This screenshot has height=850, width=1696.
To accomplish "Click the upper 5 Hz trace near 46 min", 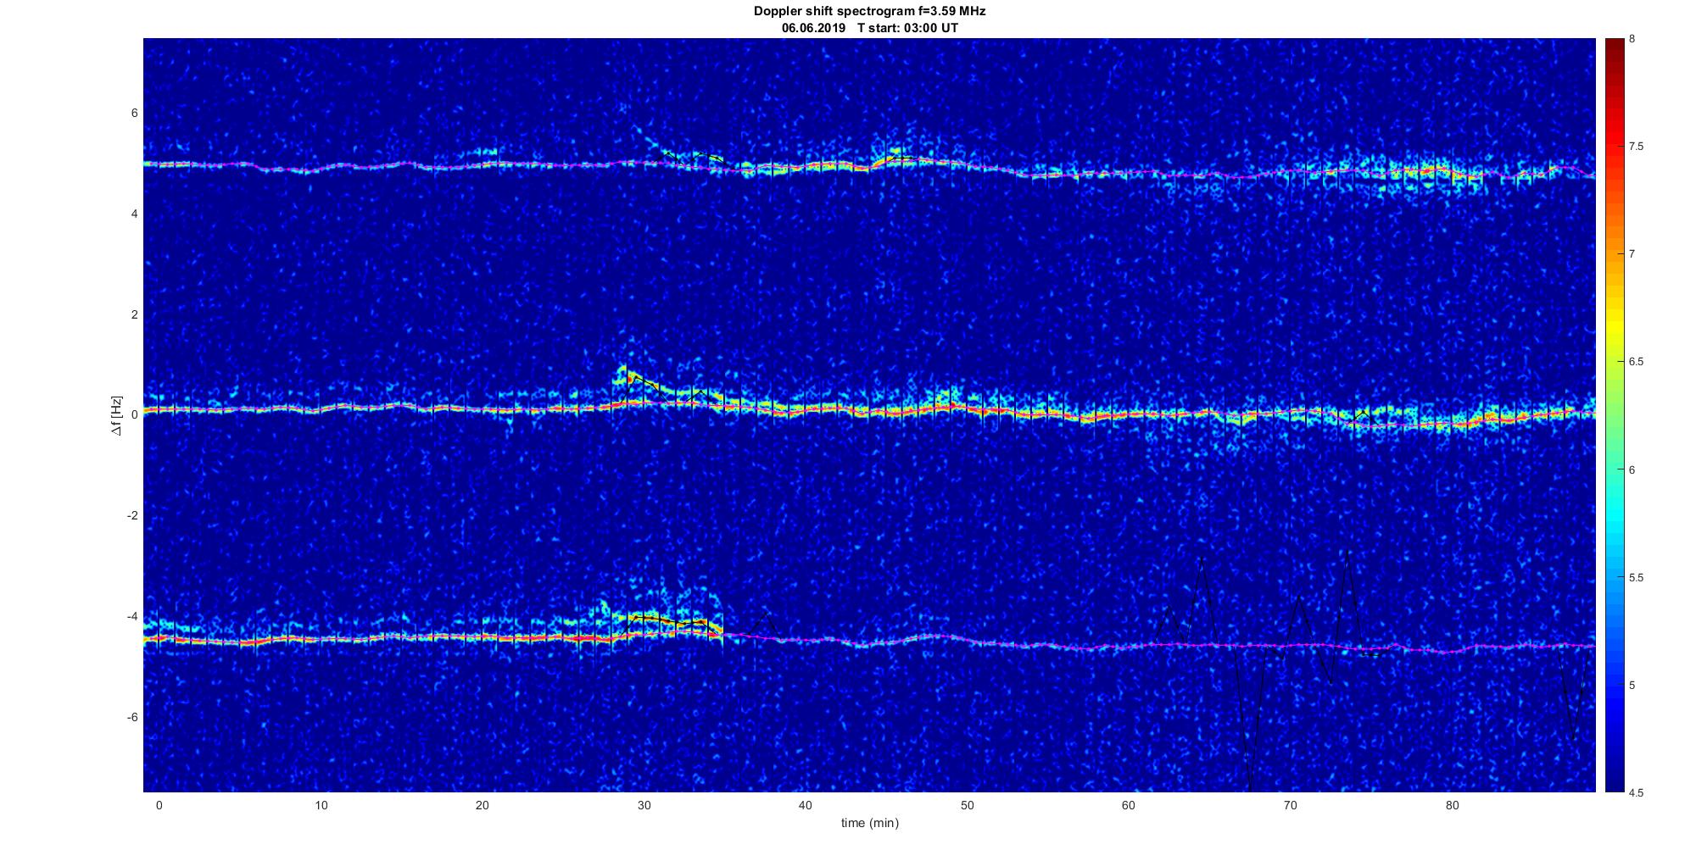I will (899, 157).
